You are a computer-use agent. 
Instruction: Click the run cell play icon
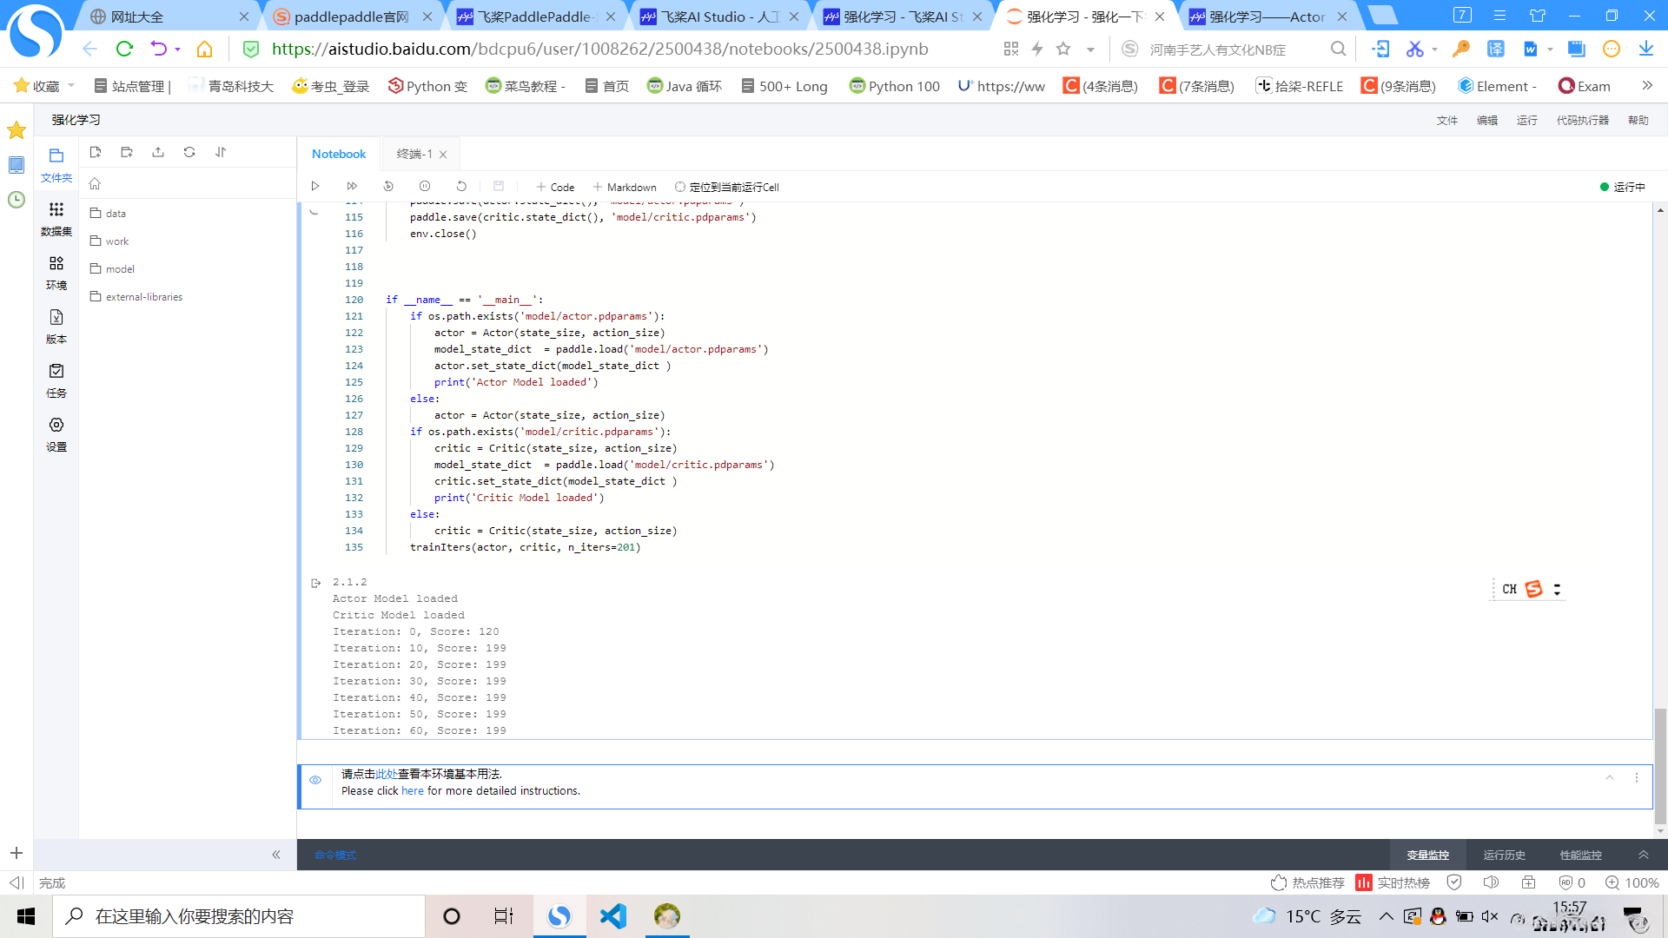[315, 187]
